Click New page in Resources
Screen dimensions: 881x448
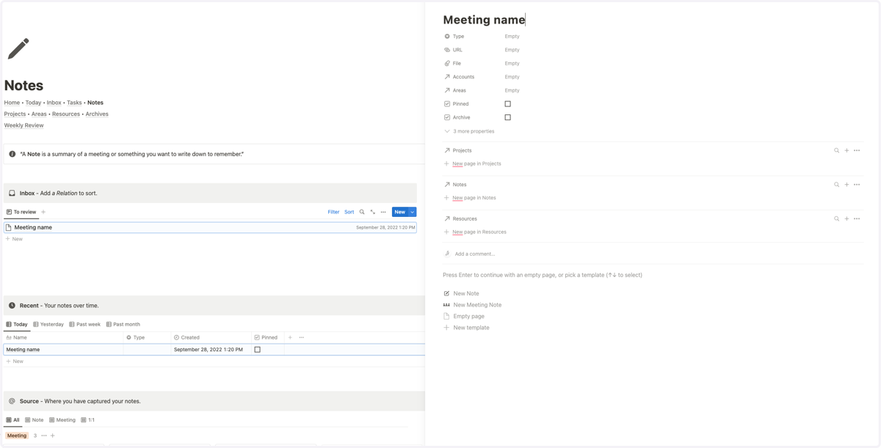click(x=479, y=232)
